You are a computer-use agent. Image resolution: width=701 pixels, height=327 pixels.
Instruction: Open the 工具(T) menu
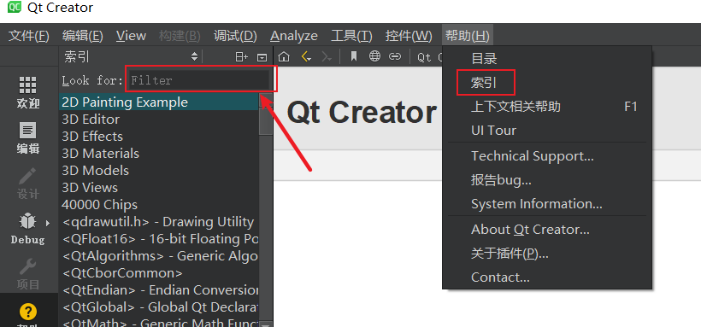pos(351,36)
